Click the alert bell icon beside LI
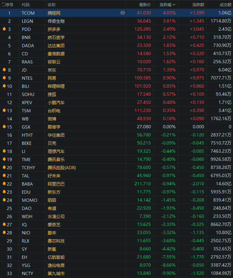This screenshot has height=278, width=233. pyautogui.click(x=4, y=151)
